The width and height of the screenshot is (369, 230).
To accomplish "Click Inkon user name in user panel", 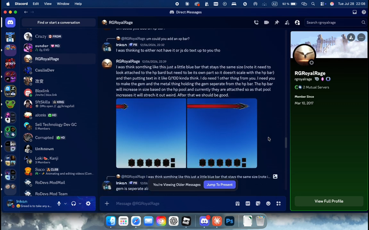I will (22, 201).
